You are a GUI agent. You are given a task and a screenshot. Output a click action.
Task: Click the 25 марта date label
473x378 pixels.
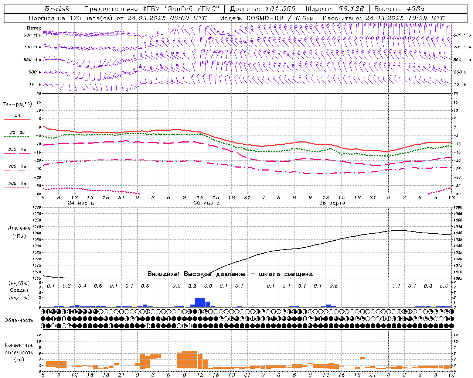(207, 203)
